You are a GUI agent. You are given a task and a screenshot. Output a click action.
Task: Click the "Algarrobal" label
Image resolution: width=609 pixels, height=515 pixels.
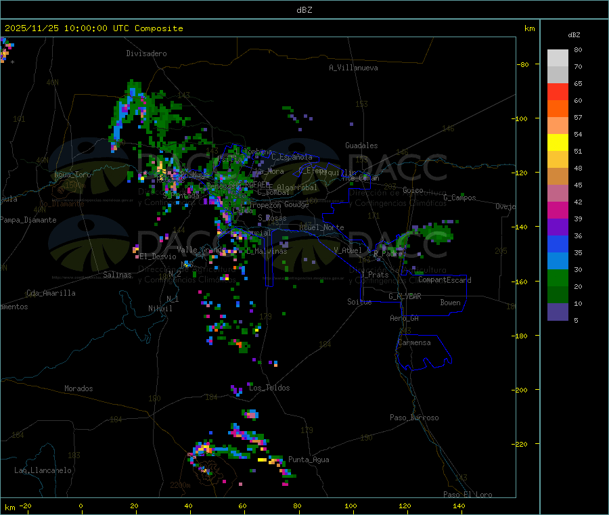pyautogui.click(x=297, y=187)
